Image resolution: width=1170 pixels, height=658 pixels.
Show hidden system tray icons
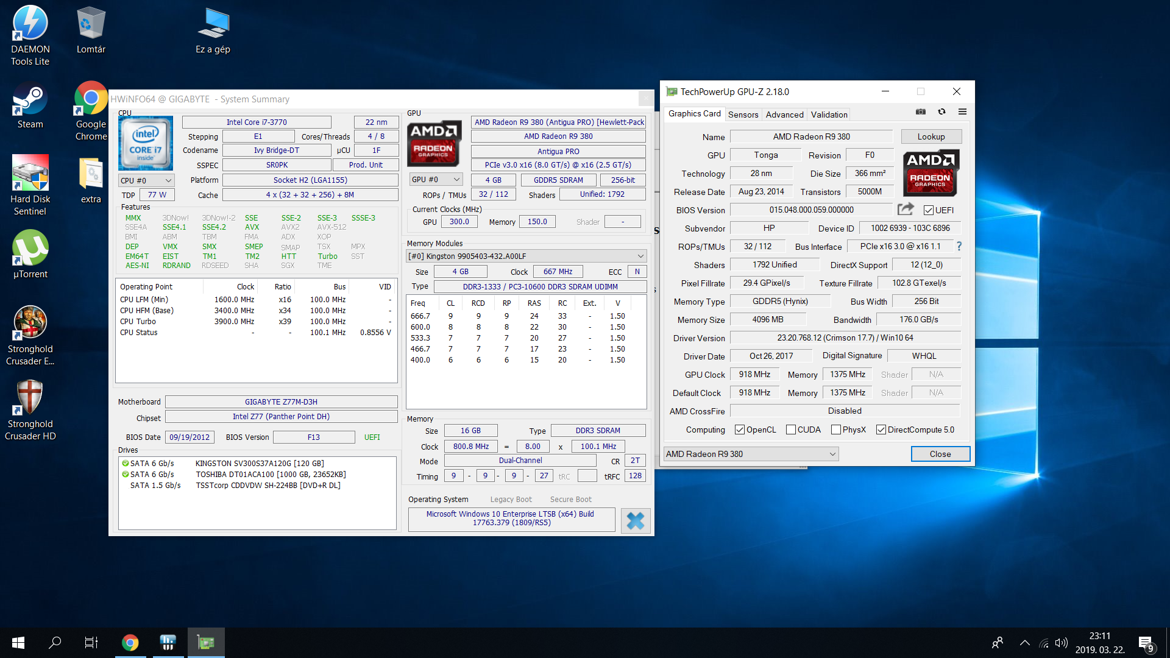point(1025,643)
